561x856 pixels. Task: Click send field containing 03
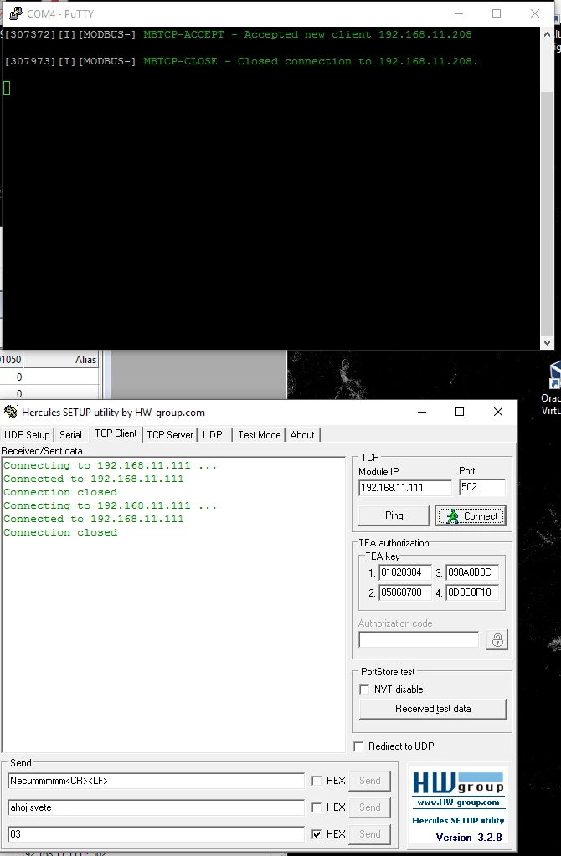tap(157, 834)
